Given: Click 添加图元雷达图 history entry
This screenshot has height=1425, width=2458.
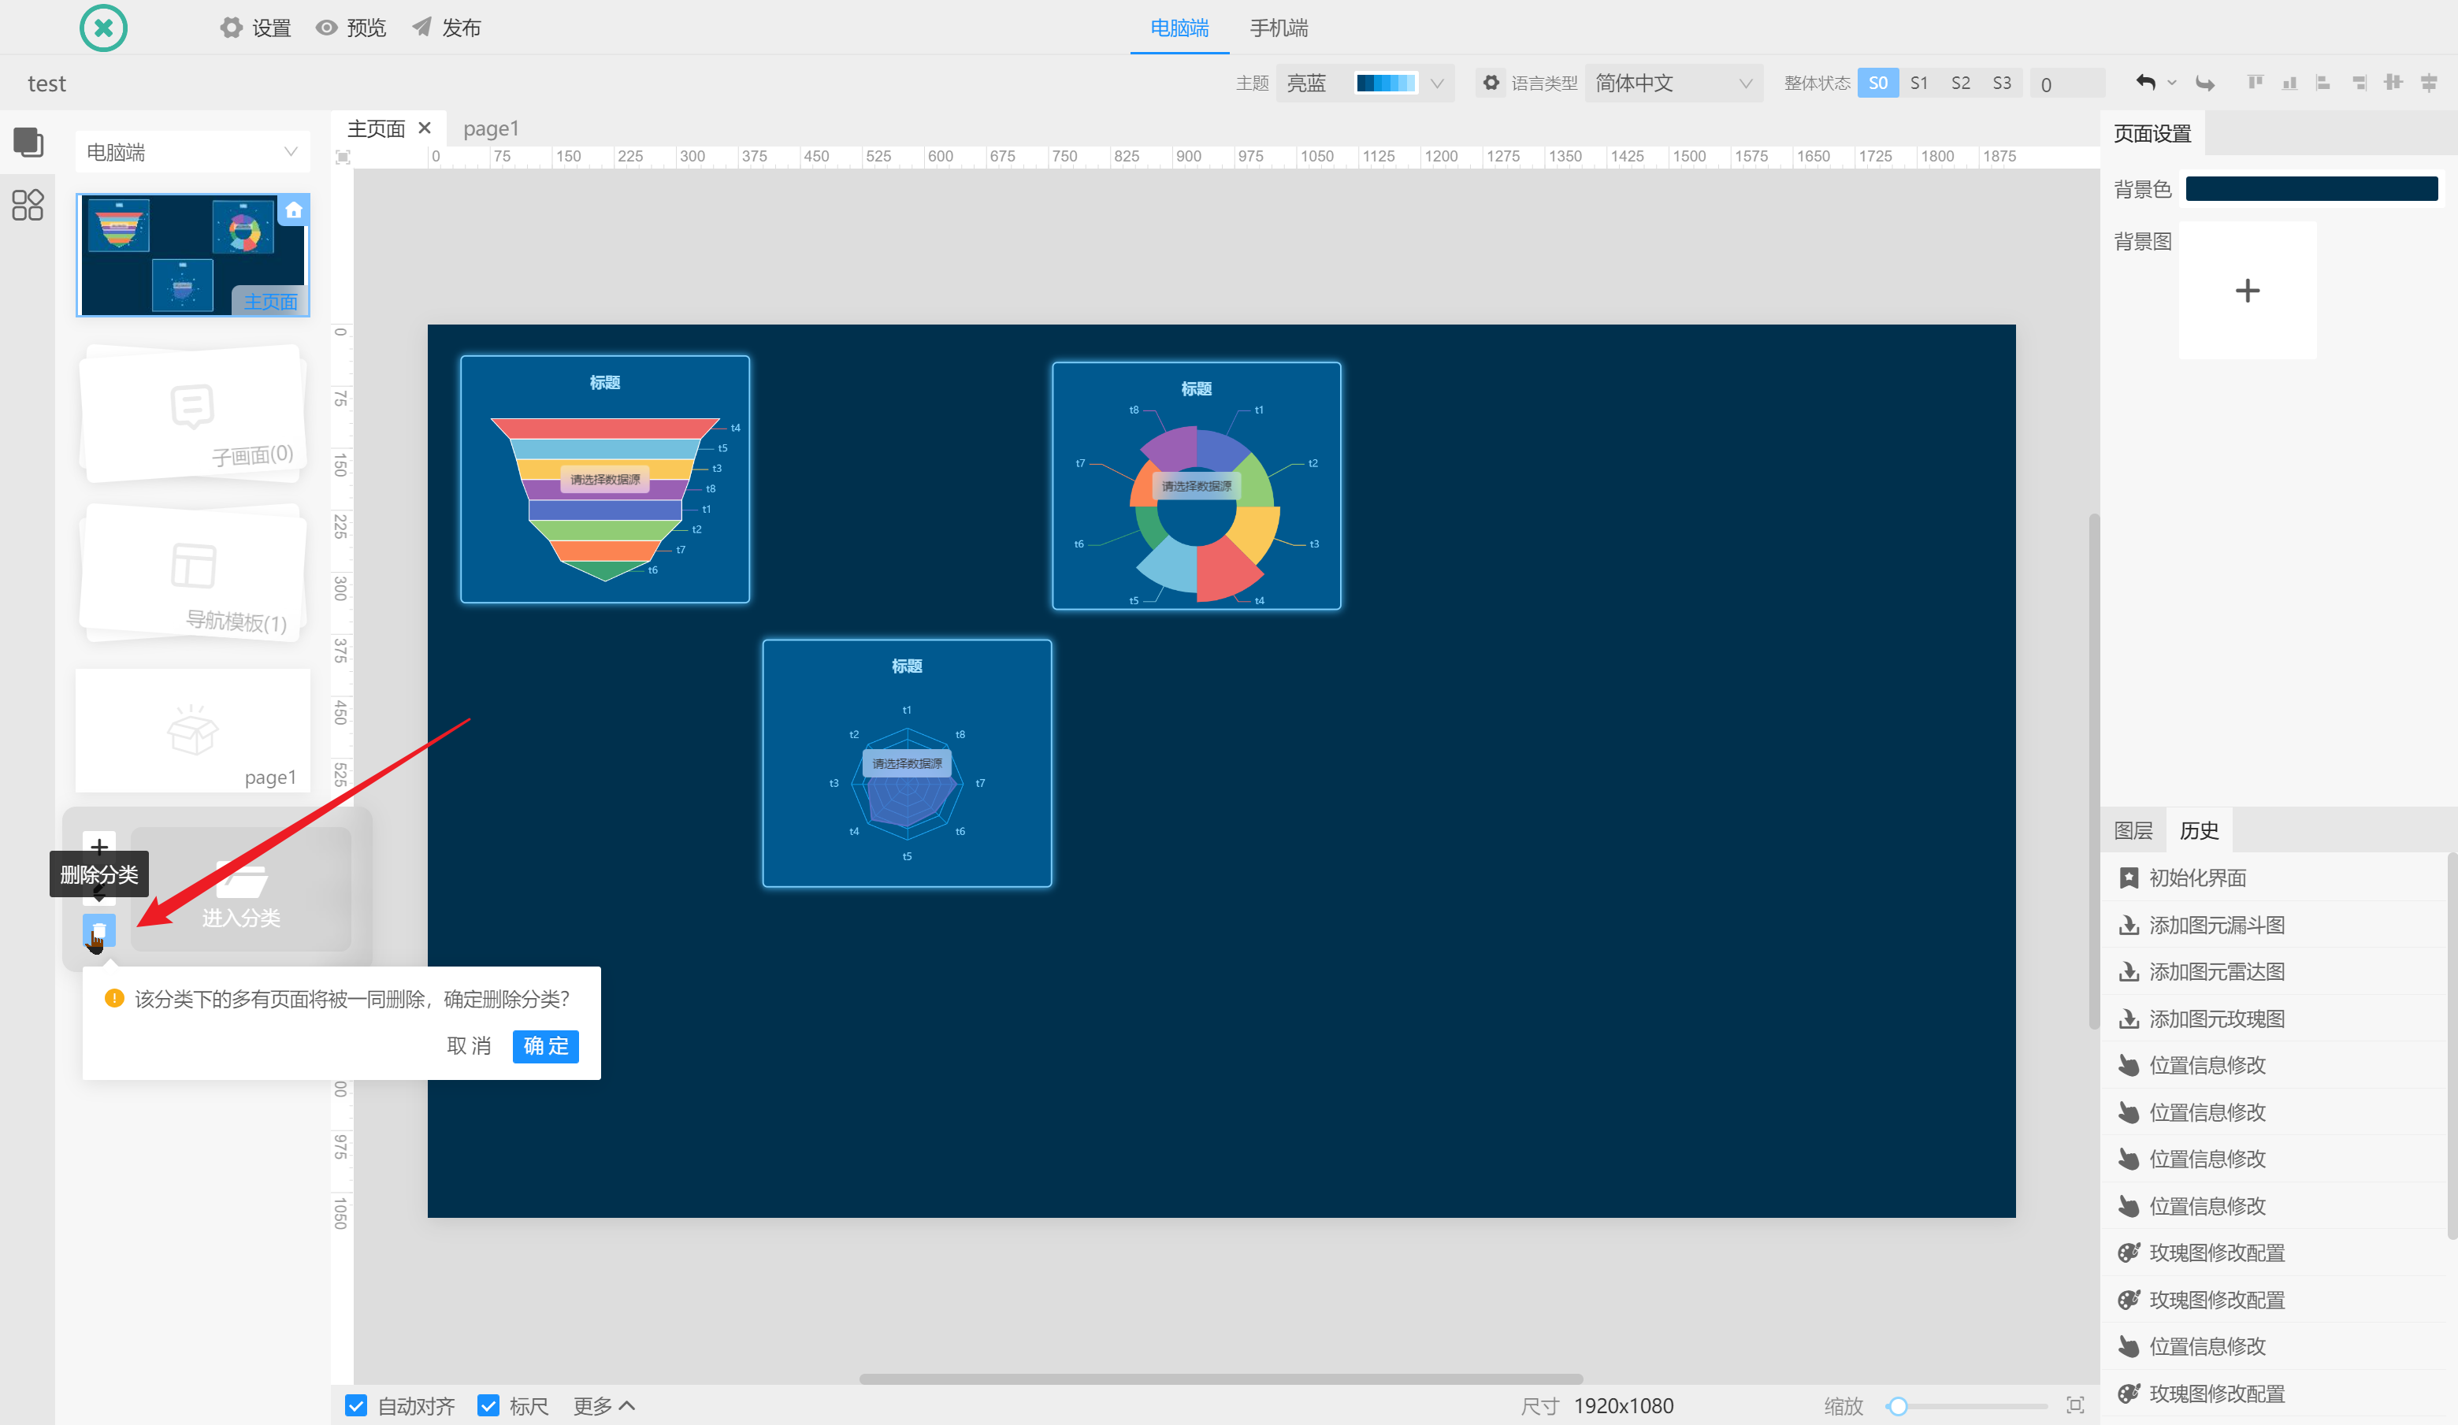Looking at the screenshot, I should point(2277,971).
